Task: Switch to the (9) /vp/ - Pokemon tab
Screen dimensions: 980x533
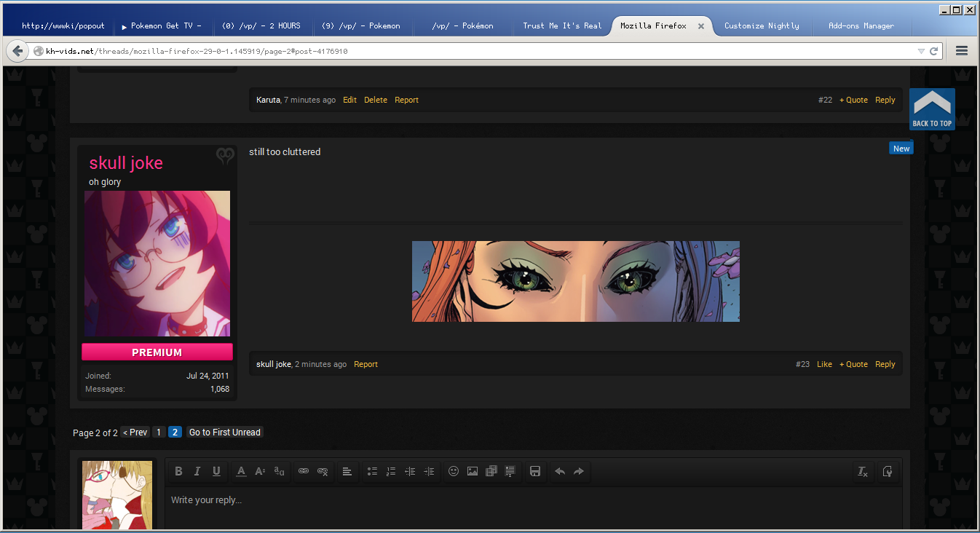Action: (x=361, y=25)
